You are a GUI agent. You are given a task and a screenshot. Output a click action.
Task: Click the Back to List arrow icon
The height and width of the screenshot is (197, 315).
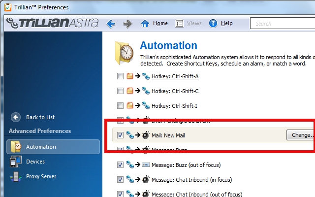[x=16, y=117]
